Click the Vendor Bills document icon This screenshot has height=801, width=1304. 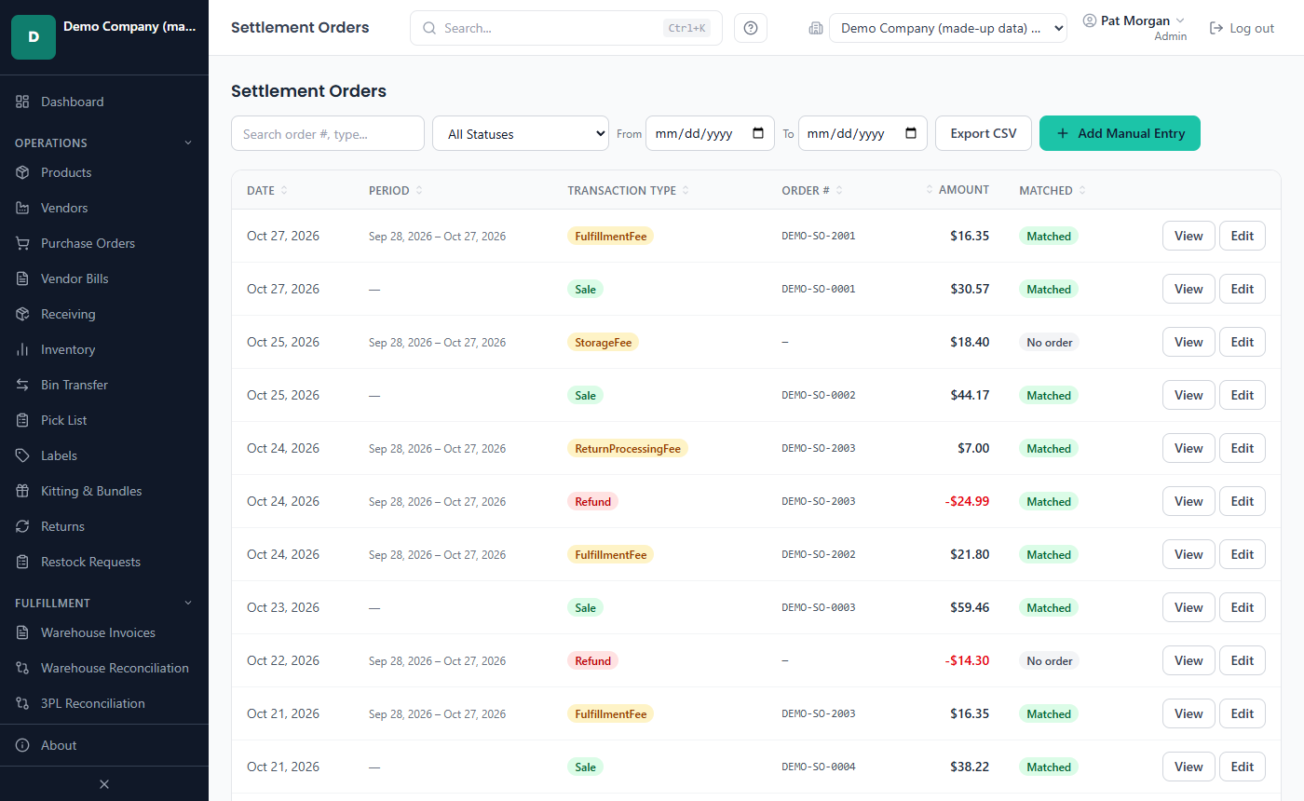[22, 278]
